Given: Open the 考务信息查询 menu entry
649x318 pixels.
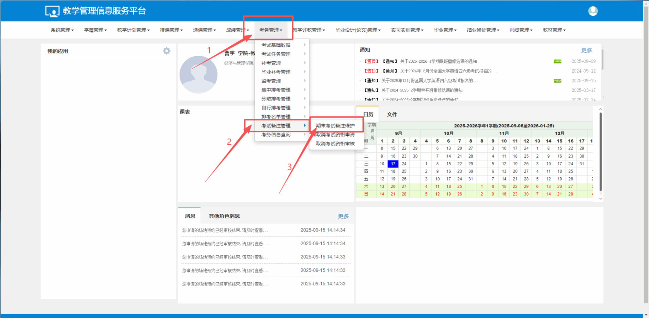Looking at the screenshot, I should pos(276,135).
